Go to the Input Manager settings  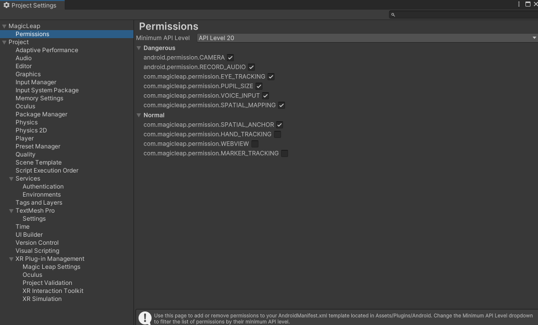point(36,82)
